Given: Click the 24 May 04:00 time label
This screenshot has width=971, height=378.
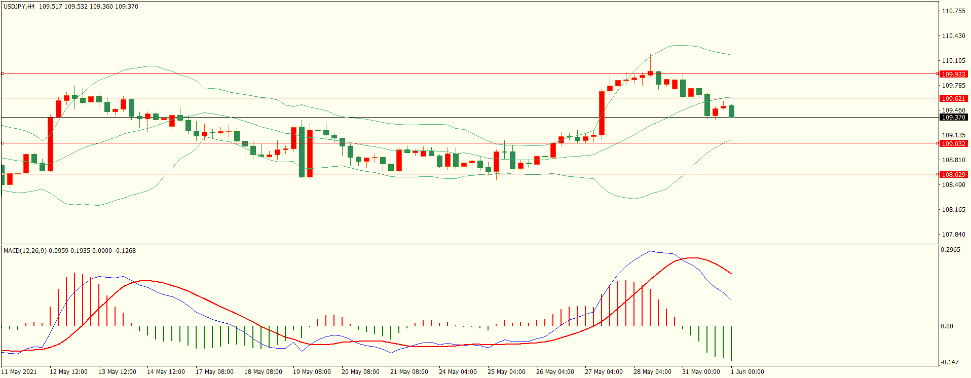Looking at the screenshot, I should (458, 371).
